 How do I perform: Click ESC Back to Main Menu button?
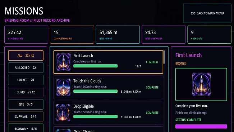[x=207, y=13]
